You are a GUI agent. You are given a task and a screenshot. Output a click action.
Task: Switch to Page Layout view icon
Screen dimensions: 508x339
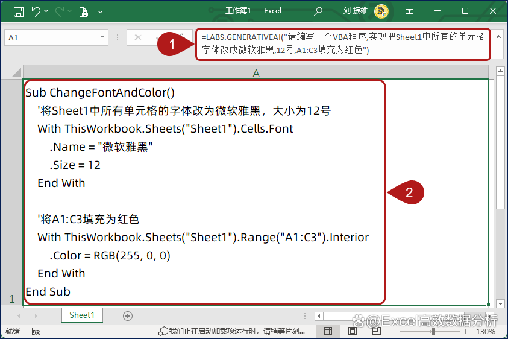[353, 331]
